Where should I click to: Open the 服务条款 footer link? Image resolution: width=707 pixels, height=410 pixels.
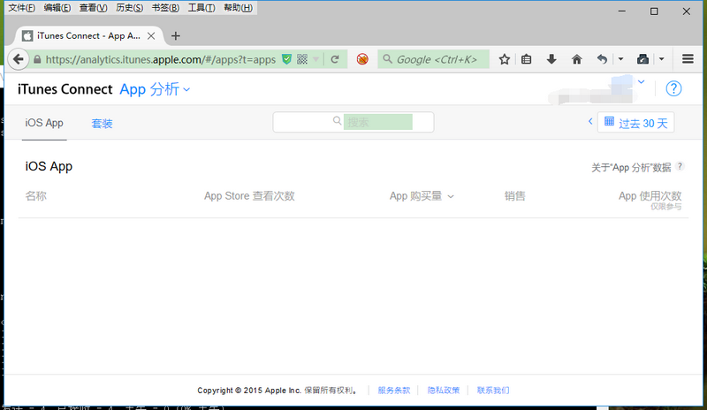tap(394, 391)
